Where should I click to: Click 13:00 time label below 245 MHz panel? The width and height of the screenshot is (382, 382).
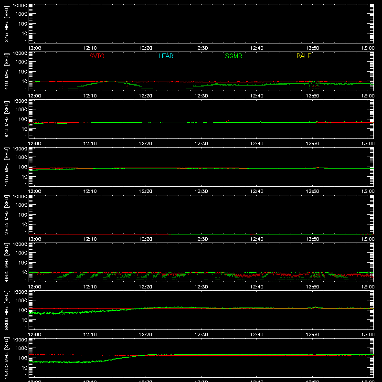368,48
